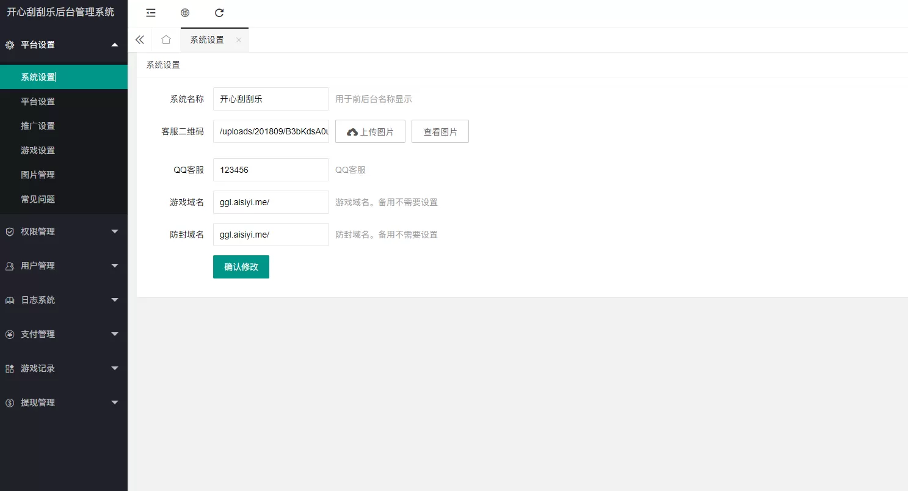The height and width of the screenshot is (491, 908).
Task: Click the 查看图片 button
Action: [440, 131]
